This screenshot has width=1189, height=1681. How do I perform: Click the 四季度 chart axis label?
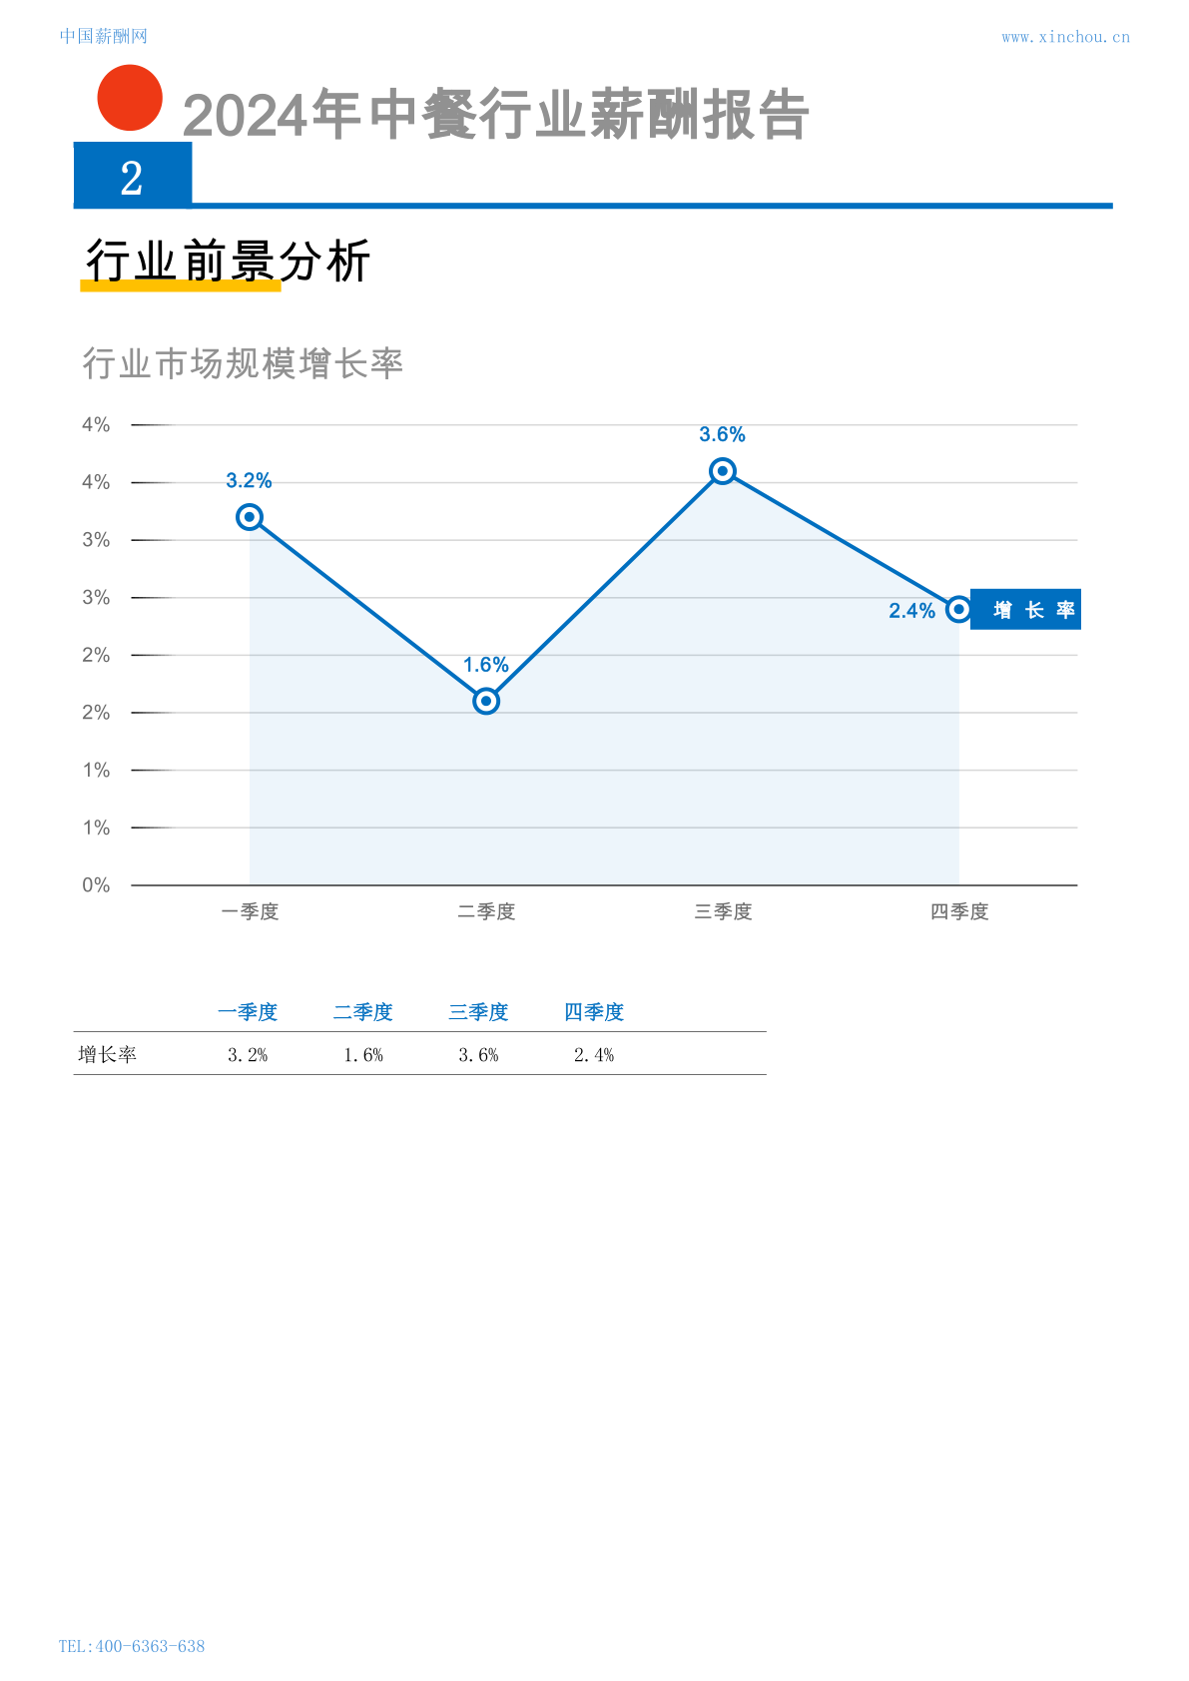[959, 911]
